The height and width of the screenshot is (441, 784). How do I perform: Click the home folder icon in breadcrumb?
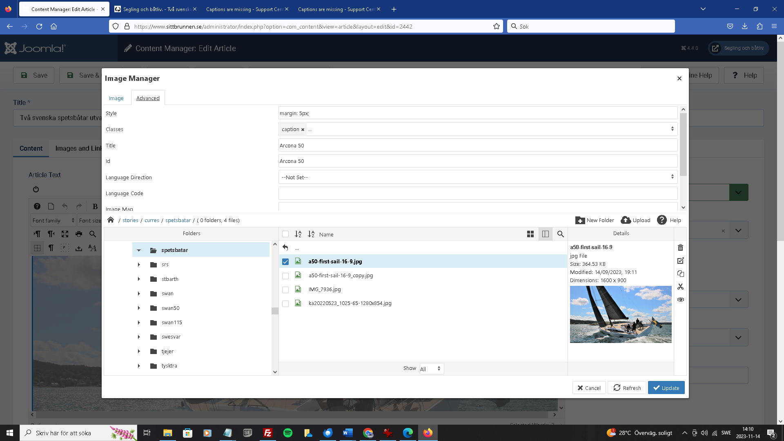click(x=111, y=220)
